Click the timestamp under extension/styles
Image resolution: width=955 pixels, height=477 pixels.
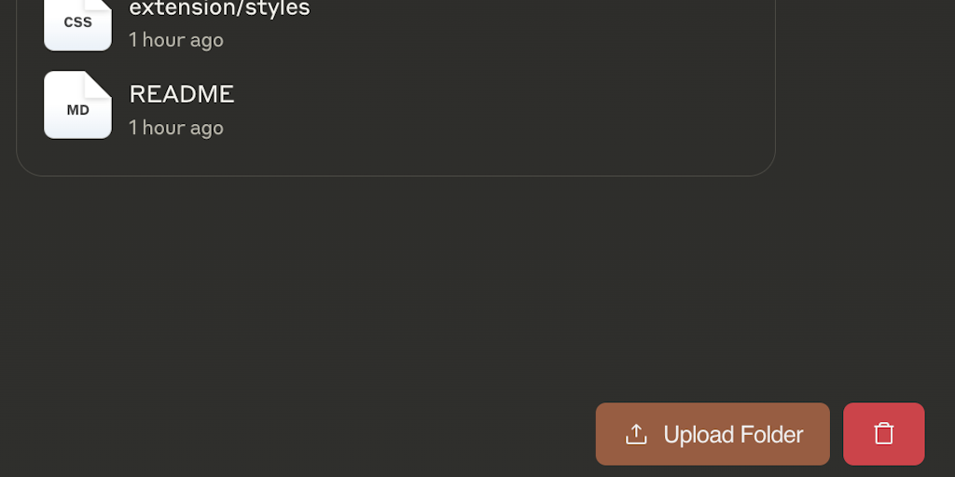176,40
